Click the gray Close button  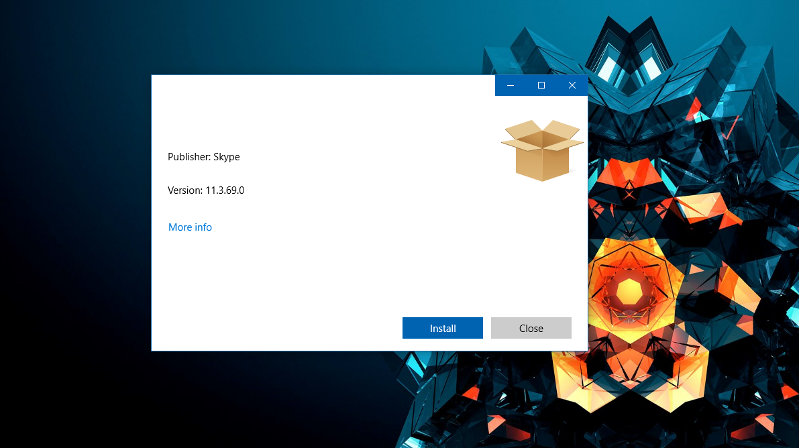point(531,328)
